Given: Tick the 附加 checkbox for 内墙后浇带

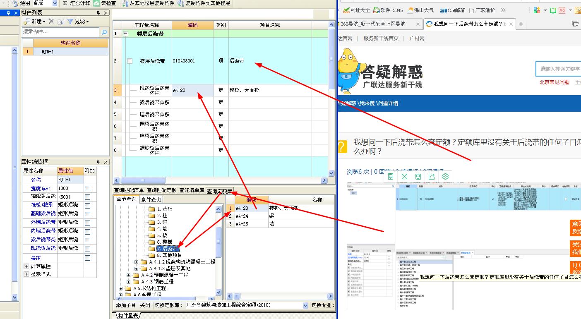Looking at the screenshot, I should coord(87,231).
